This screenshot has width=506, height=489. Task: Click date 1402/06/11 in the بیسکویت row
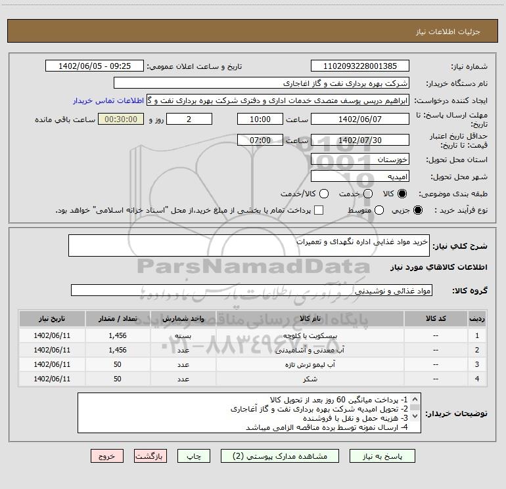(x=52, y=335)
